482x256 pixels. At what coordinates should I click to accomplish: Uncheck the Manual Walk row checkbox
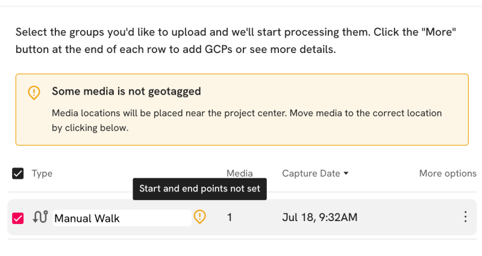tap(18, 218)
